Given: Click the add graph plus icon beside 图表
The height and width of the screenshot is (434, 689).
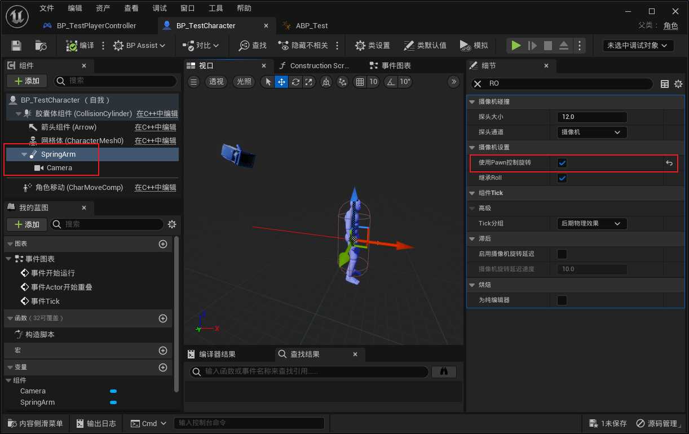Looking at the screenshot, I should click(x=163, y=244).
